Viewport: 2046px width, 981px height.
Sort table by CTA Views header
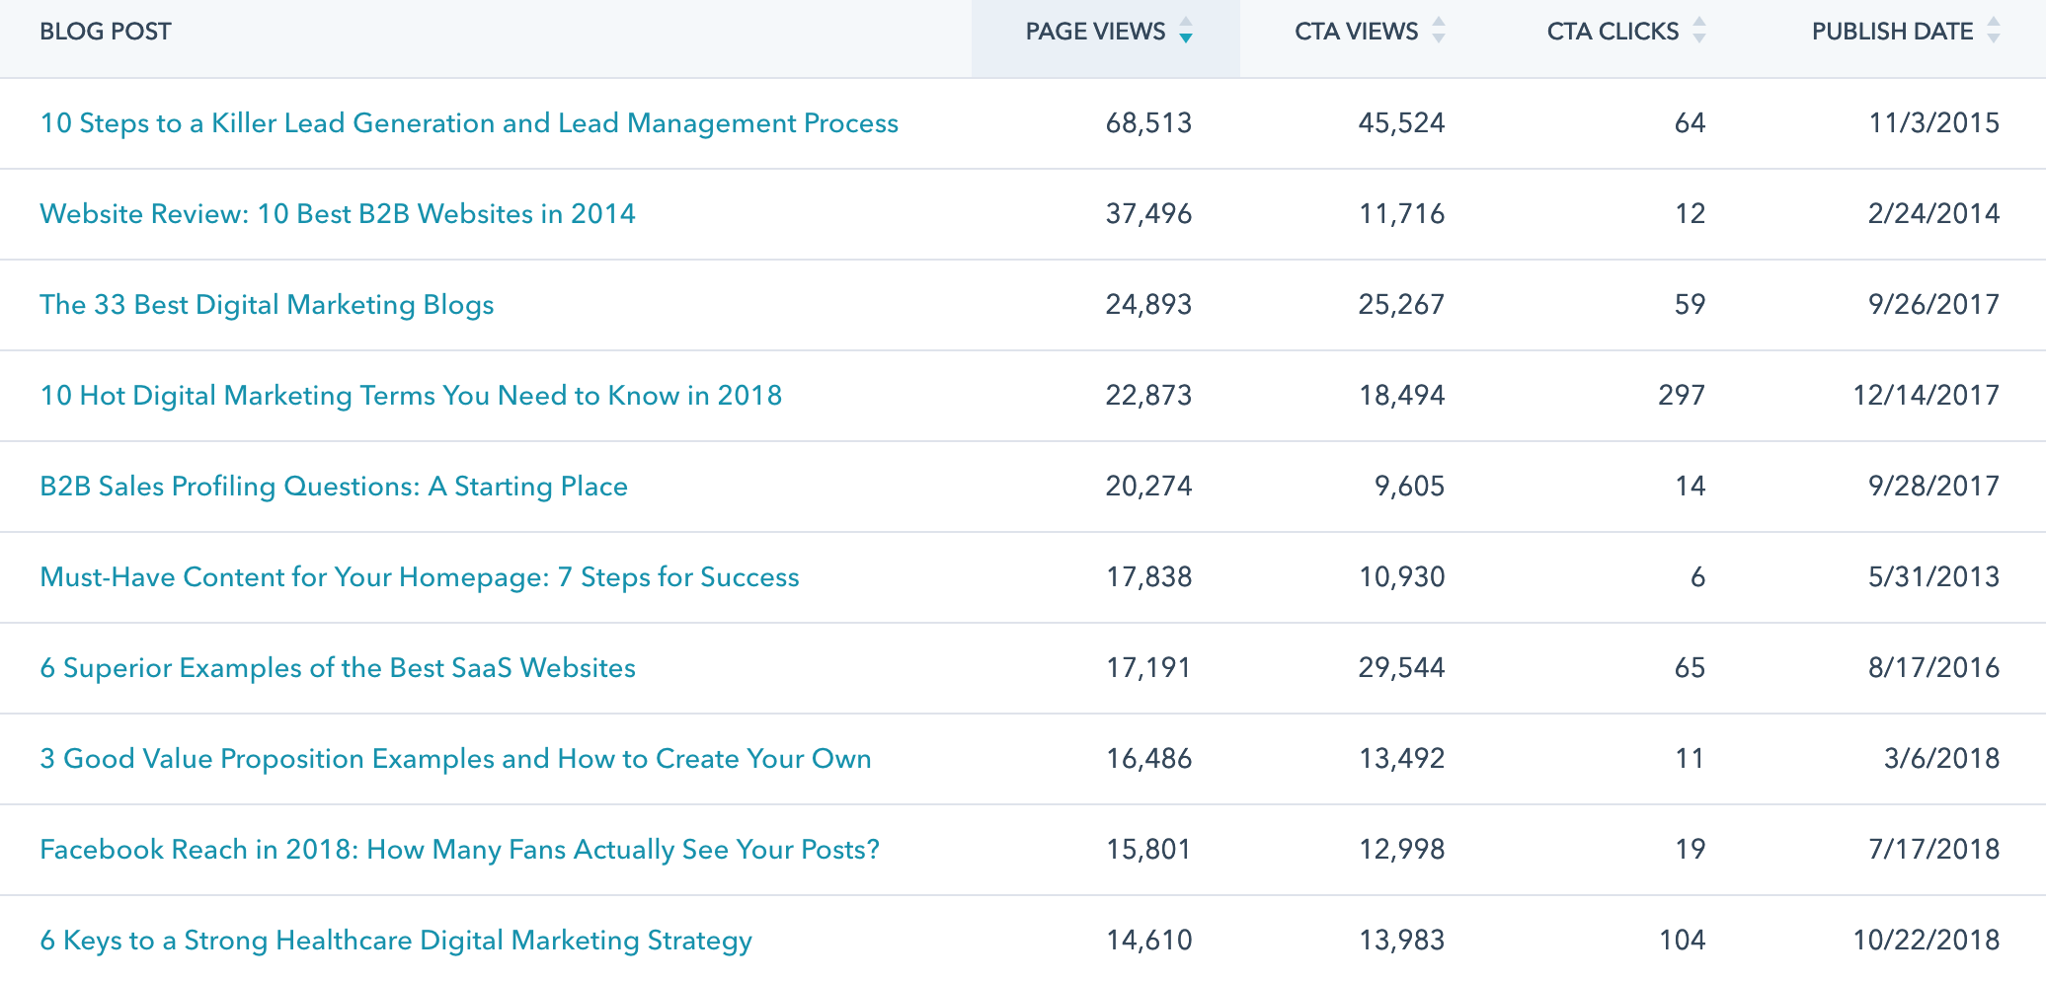point(1356,32)
